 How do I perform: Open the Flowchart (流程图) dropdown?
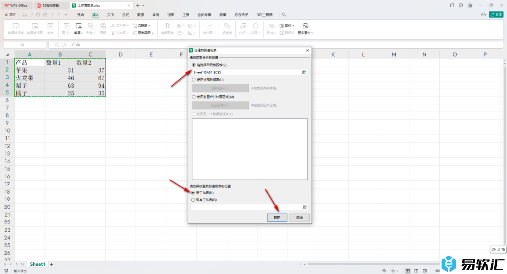pyautogui.click(x=141, y=25)
